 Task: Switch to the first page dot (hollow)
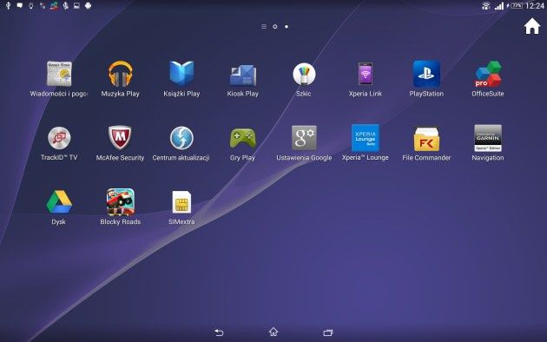click(x=275, y=27)
